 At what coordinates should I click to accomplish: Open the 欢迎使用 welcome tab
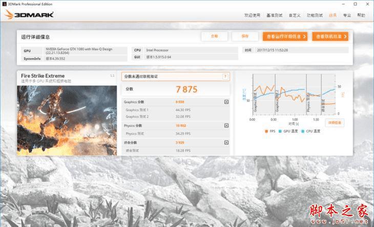point(252,15)
